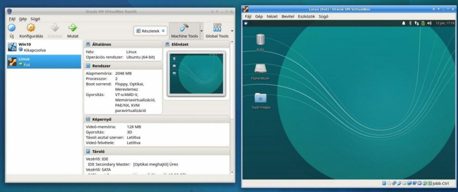Collapse the Képernyő section header
Image resolution: width=458 pixels, height=192 pixels.
click(157, 119)
